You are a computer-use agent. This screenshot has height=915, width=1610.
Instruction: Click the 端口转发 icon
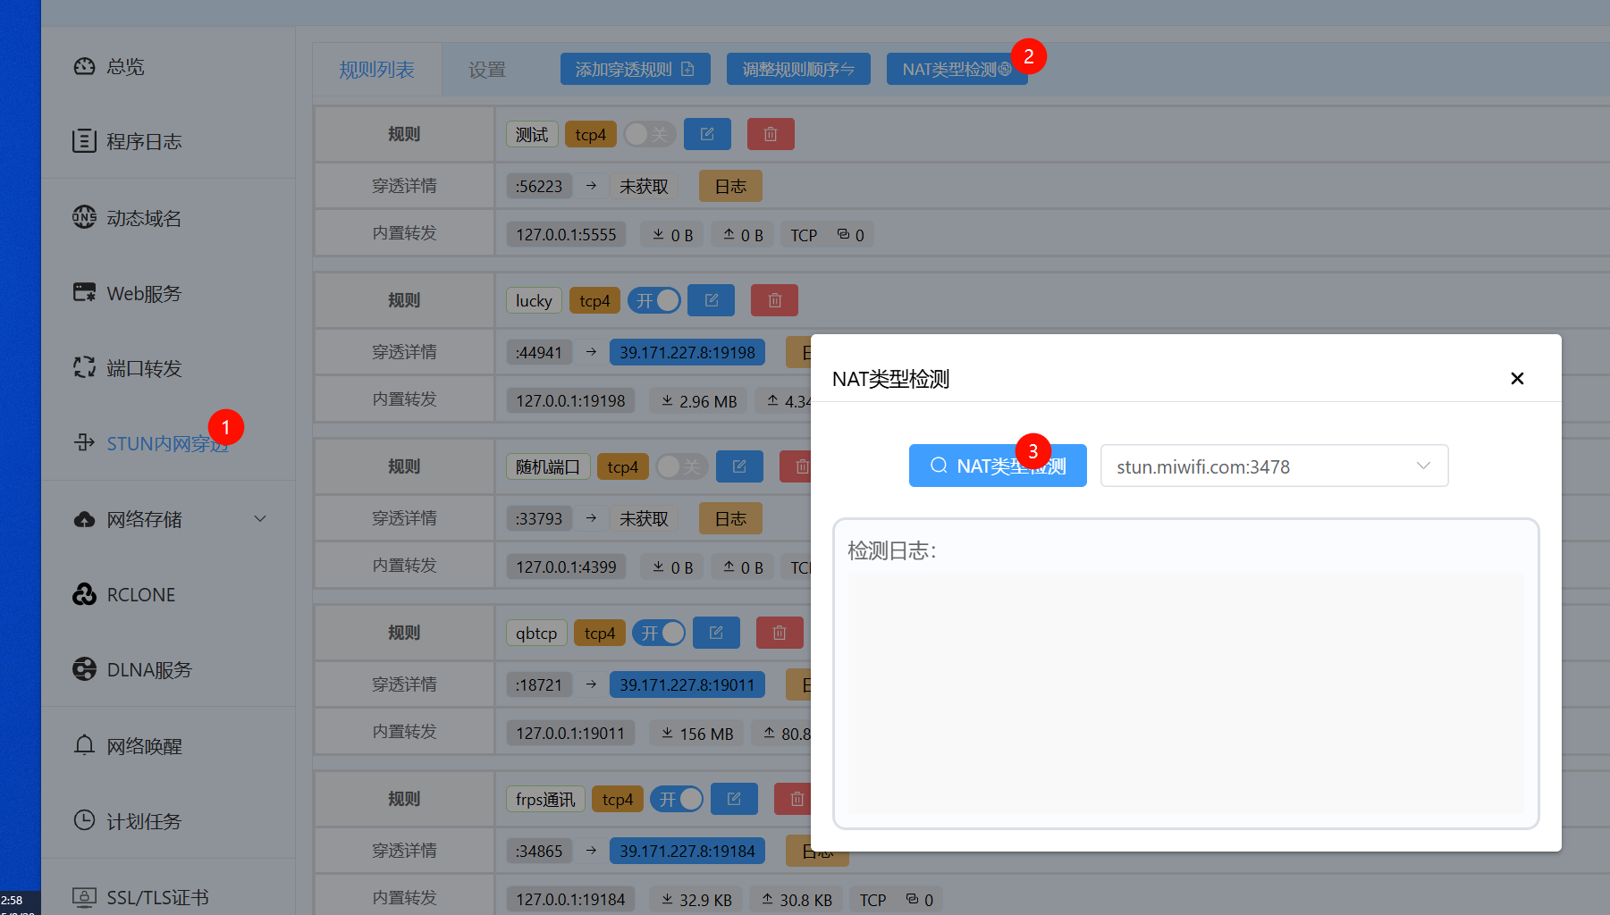point(84,367)
